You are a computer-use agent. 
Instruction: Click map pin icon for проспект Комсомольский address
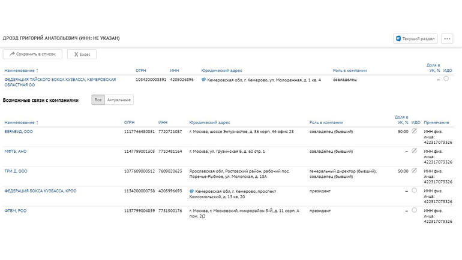[x=191, y=191]
